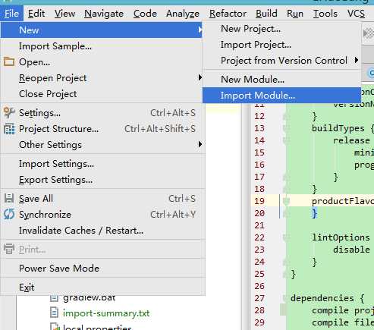Image resolution: width=374 pixels, height=330 pixels.
Task: Click the Save All floppy icon
Action: (x=9, y=198)
